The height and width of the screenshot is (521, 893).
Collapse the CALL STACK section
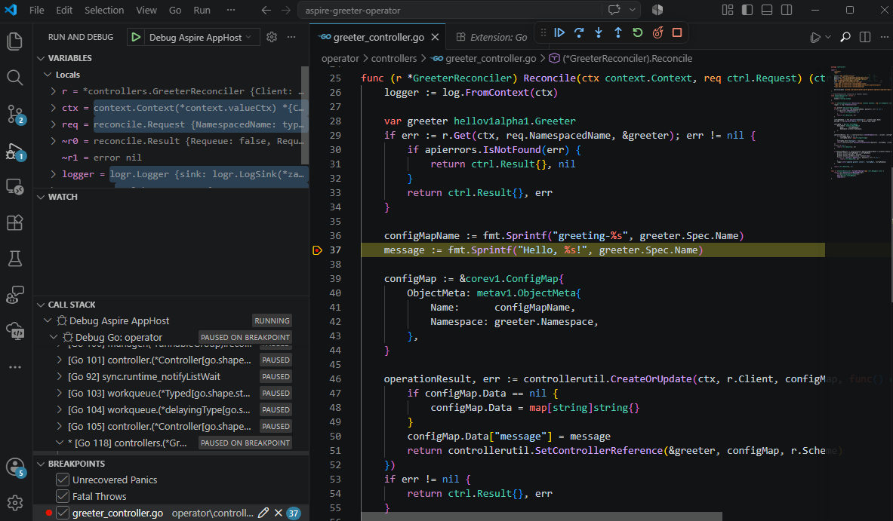click(41, 305)
